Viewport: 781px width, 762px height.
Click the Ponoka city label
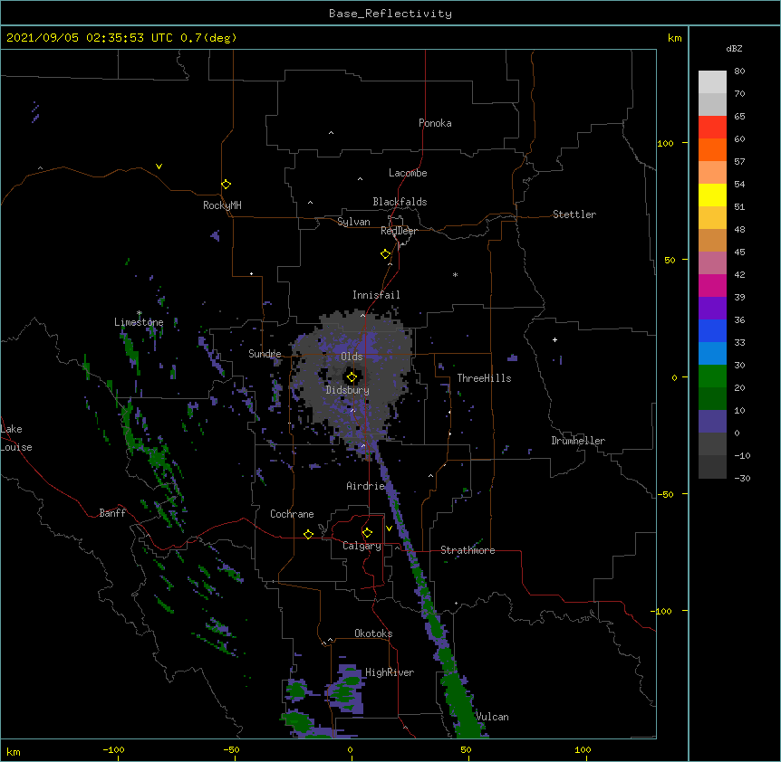pos(435,123)
